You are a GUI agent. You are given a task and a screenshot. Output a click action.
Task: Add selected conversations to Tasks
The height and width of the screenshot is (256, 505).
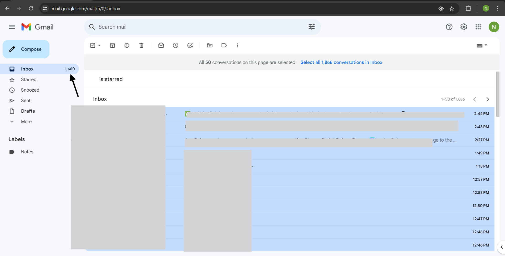coord(190,46)
